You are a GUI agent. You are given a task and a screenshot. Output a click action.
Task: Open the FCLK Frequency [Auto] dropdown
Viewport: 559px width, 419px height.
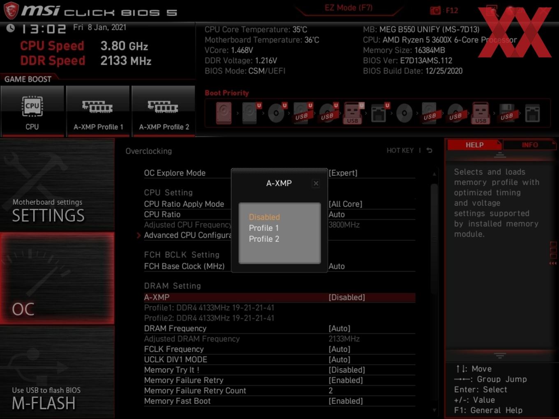[340, 349]
